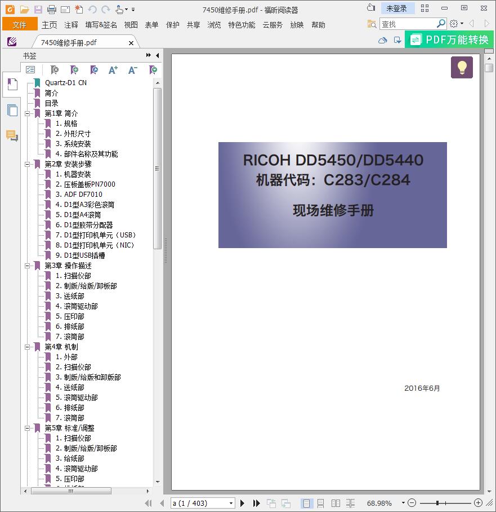Click the 查找 search input field
Screen dimensions: 496x512
tap(408, 24)
